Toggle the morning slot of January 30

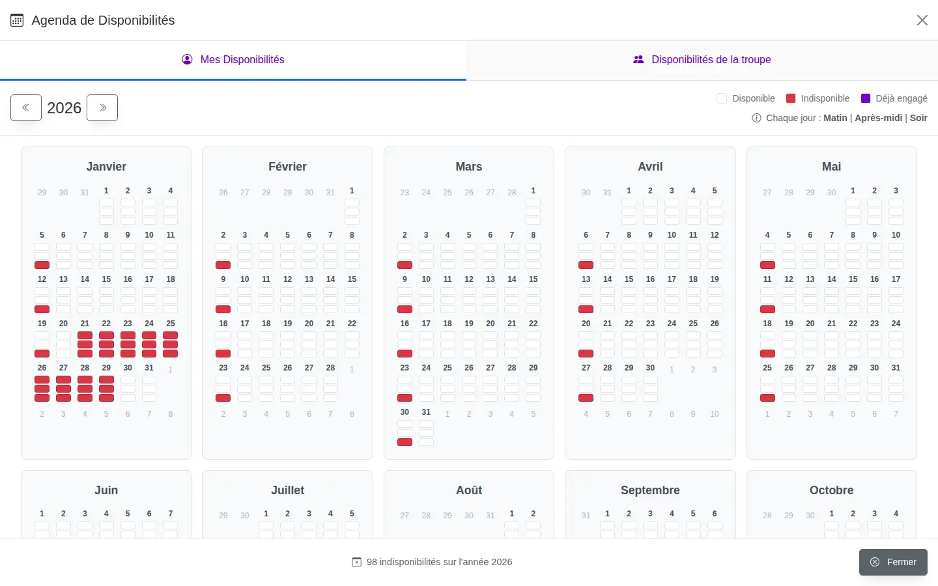128,380
